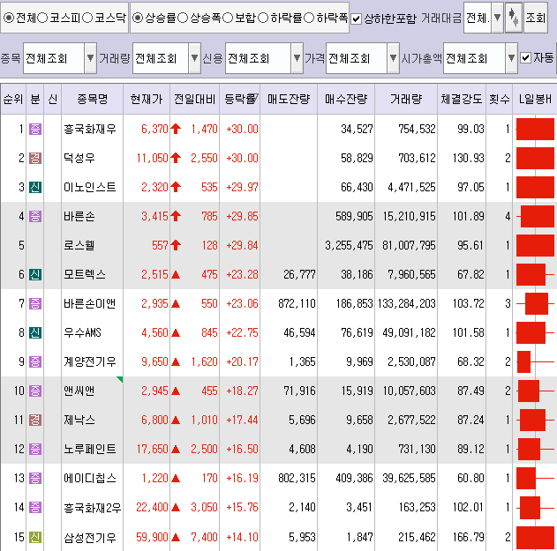
Task: Click upper-limit arrow for 로스웰
Action: [176, 245]
